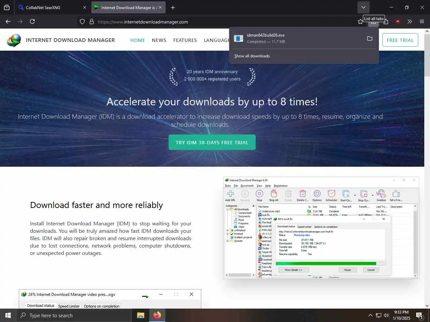Open the NEWS page
430x322 pixels.
coord(159,40)
